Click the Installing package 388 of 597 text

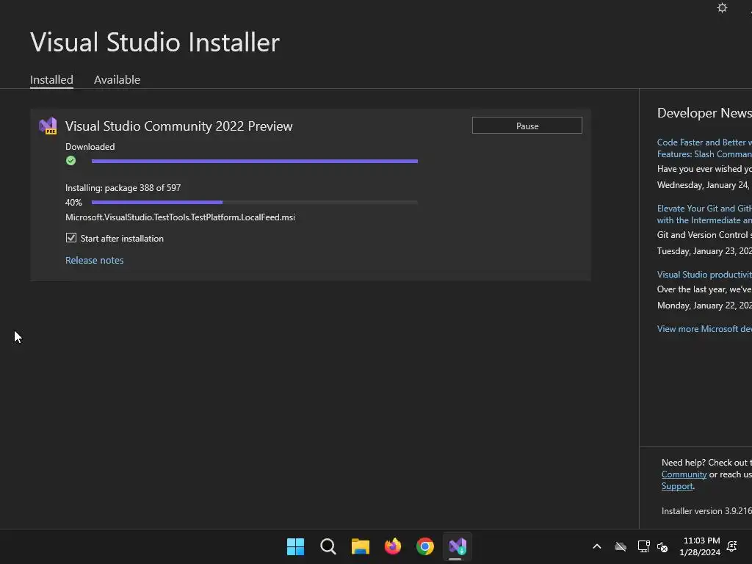123,188
